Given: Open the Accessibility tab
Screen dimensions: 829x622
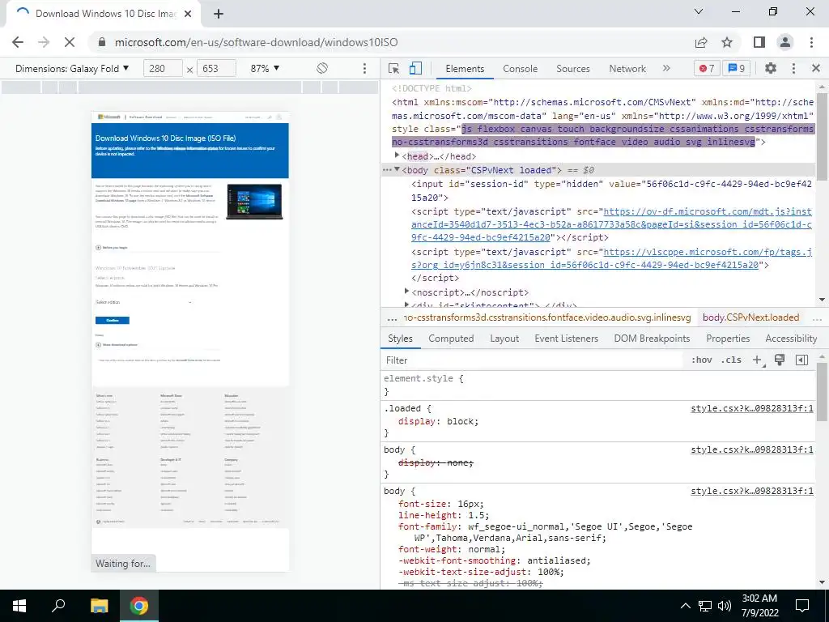Looking at the screenshot, I should (791, 339).
